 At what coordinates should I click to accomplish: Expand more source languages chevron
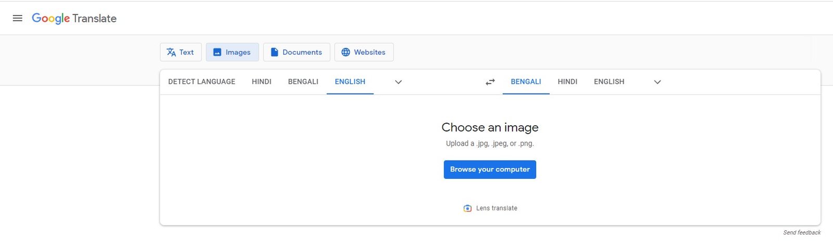(x=398, y=82)
